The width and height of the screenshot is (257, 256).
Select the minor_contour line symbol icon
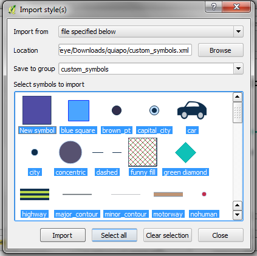coord(126,194)
